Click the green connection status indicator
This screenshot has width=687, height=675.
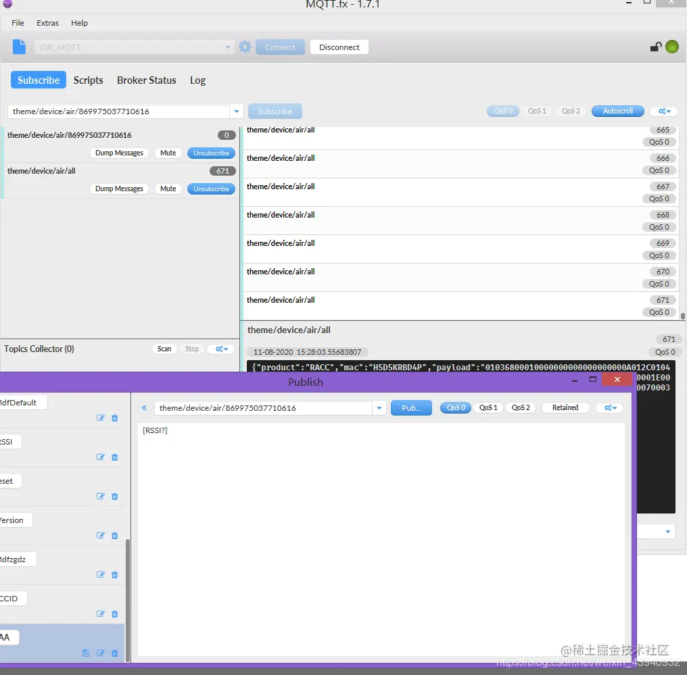[671, 47]
